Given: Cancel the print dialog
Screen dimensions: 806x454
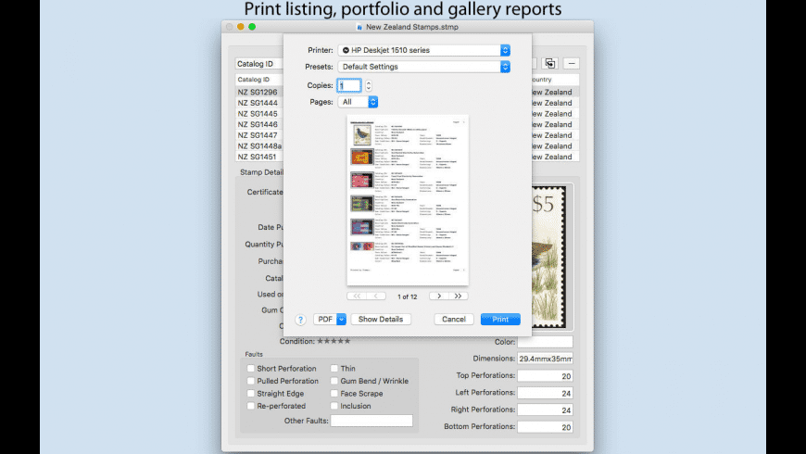Looking at the screenshot, I should [x=454, y=320].
